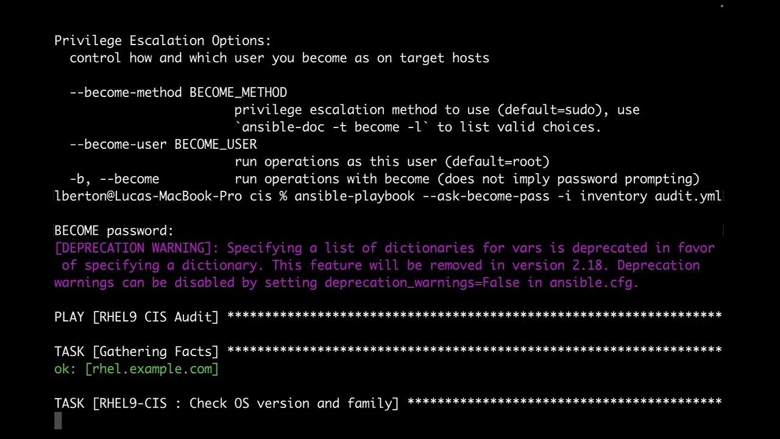The image size is (780, 439).
Task: Click the lberton@Lucas-MacBook-Pro shell prompt
Action: click(148, 196)
